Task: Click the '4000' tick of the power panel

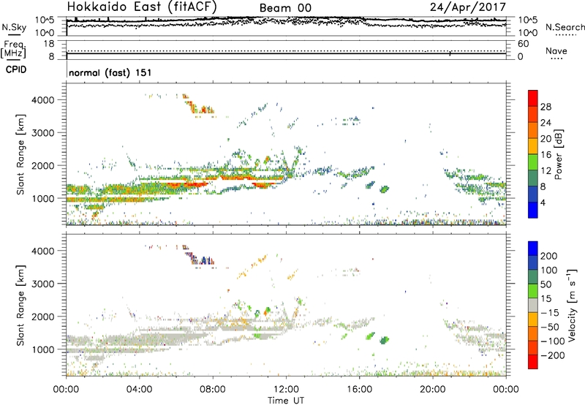Action: click(43, 100)
